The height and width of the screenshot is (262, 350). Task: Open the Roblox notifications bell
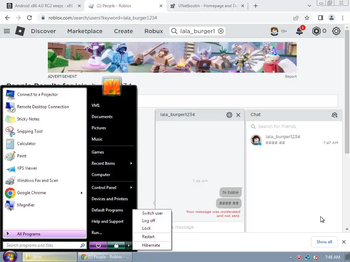pyautogui.click(x=299, y=31)
